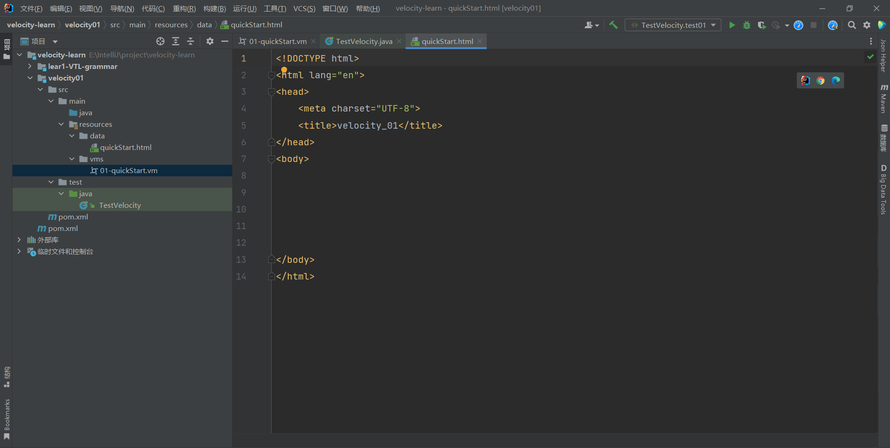890x448 pixels.
Task: Expand all nodes in project panel
Action: click(x=176, y=41)
